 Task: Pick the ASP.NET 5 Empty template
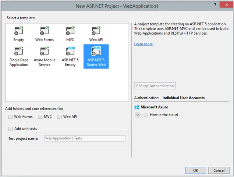[x=70, y=52]
